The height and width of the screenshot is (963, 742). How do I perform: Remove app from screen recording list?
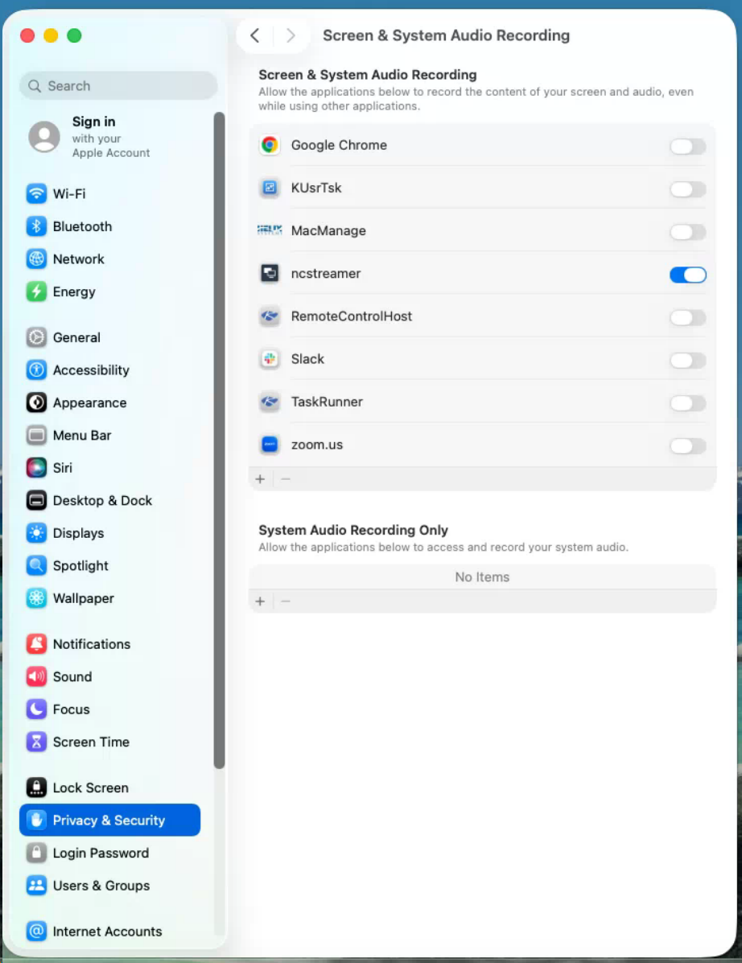click(x=286, y=479)
